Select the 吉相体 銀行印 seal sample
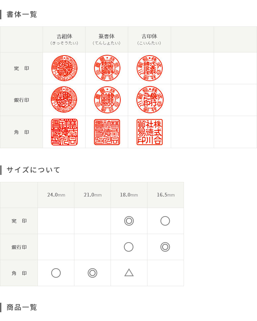 (x=64, y=99)
